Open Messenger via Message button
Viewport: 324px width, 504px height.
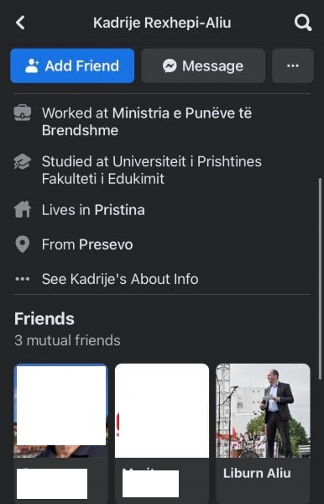(203, 66)
